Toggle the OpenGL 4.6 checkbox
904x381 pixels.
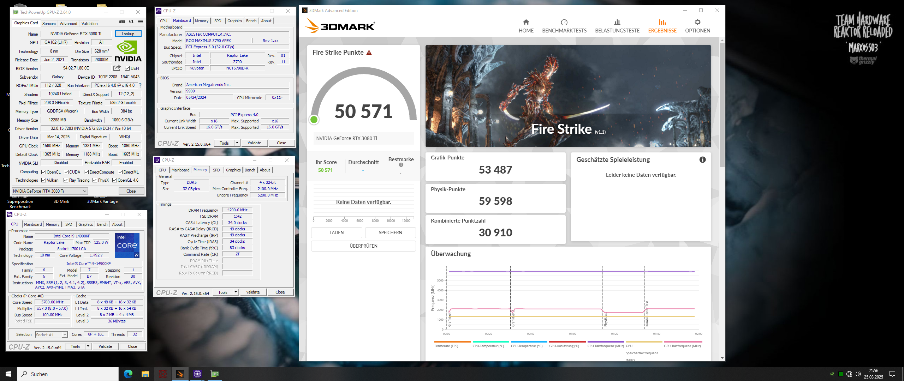[x=114, y=180]
